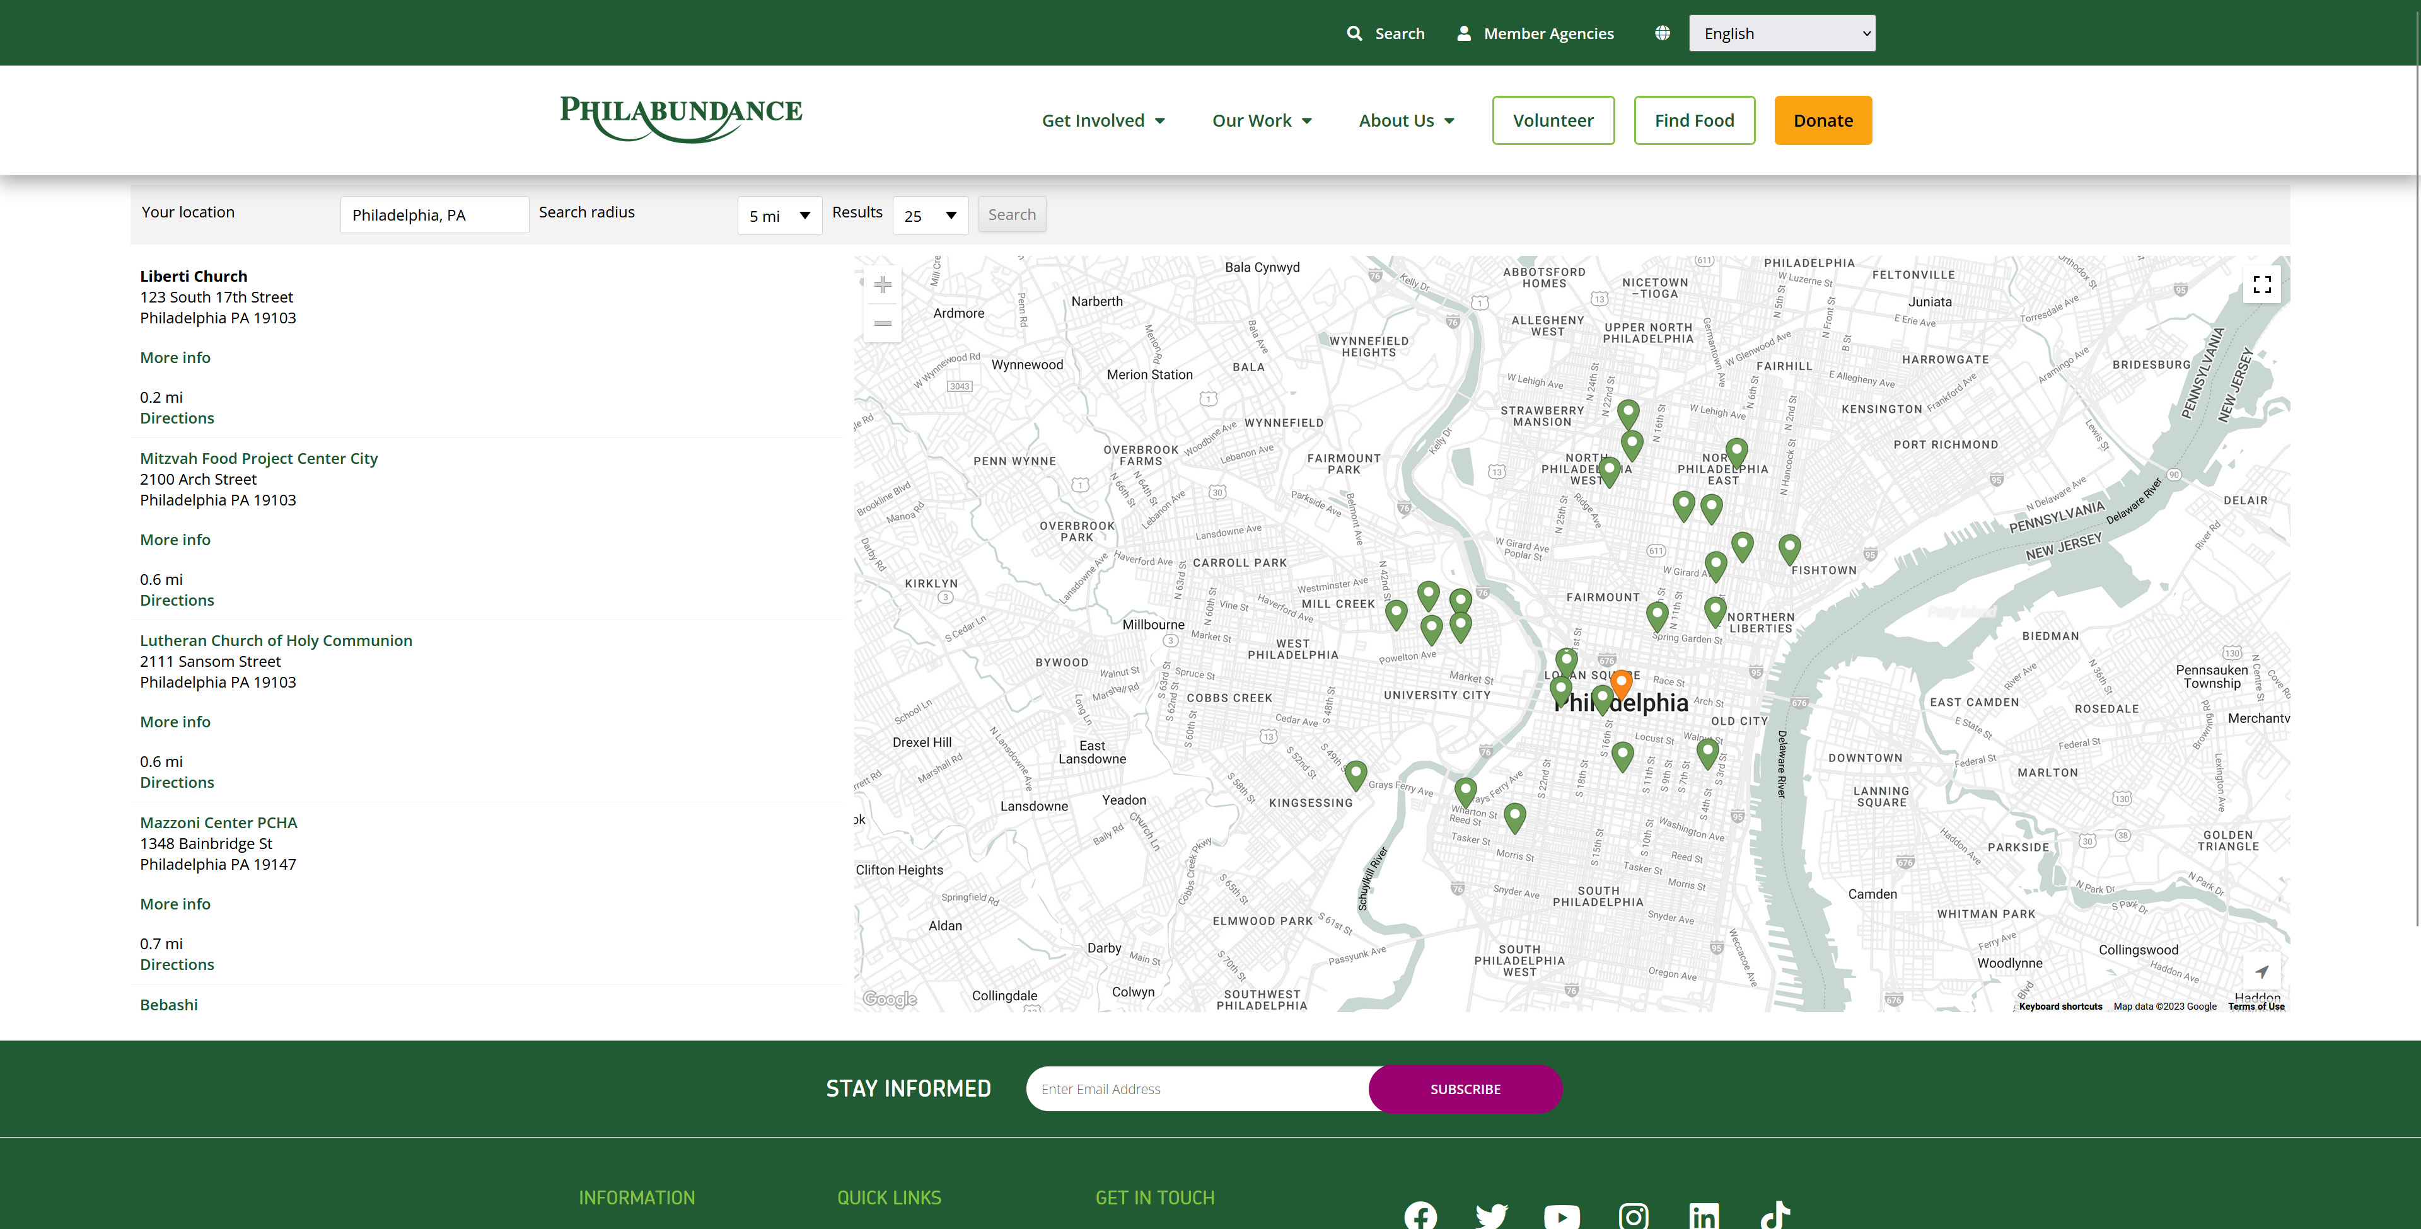Click the Find Food button

tap(1695, 120)
